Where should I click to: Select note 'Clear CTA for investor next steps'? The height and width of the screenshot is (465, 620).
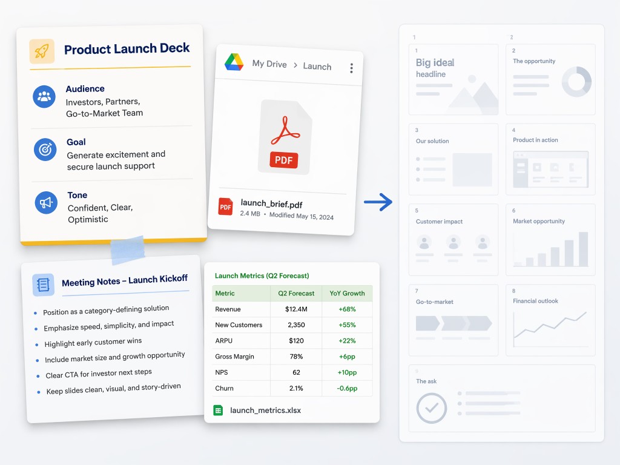[x=99, y=374]
